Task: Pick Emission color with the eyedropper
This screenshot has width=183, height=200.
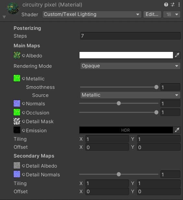Action: click(x=177, y=130)
